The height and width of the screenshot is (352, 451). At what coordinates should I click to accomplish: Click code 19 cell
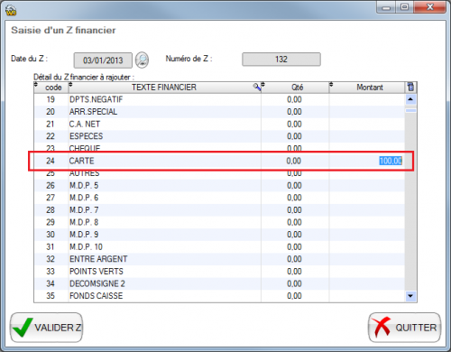51,99
